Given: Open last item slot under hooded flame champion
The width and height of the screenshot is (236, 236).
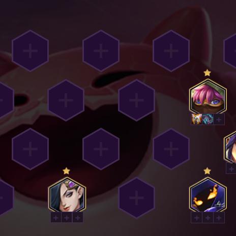Looking at the screenshot, I should click(219, 218).
